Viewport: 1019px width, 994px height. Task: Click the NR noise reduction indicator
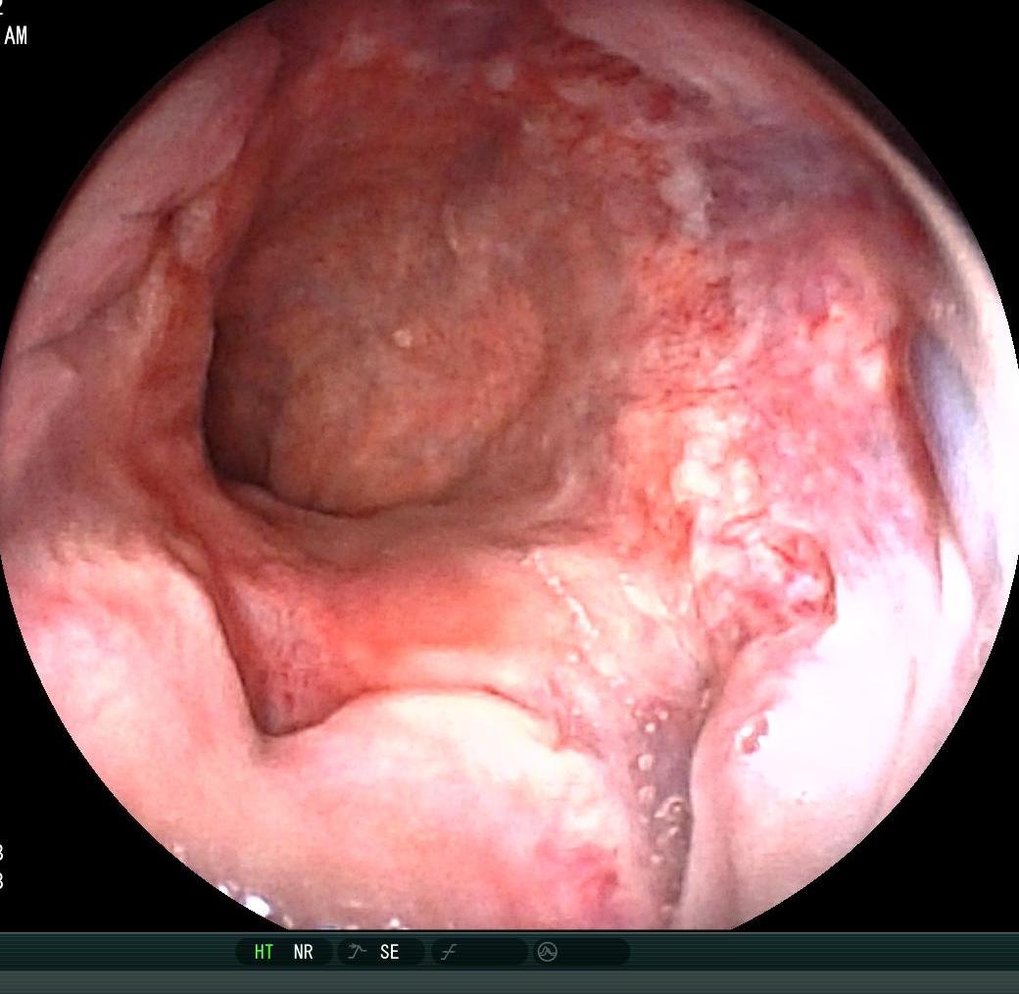click(303, 952)
